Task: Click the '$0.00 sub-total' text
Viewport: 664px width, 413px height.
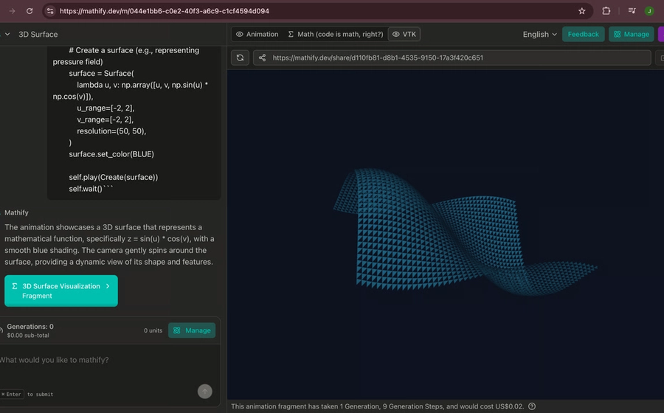Action: 28,336
